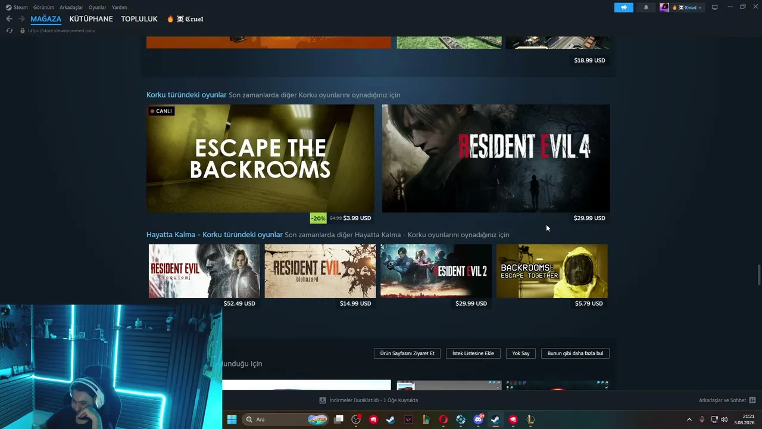Open the notifications bell
The height and width of the screenshot is (429, 762).
pyautogui.click(x=646, y=8)
